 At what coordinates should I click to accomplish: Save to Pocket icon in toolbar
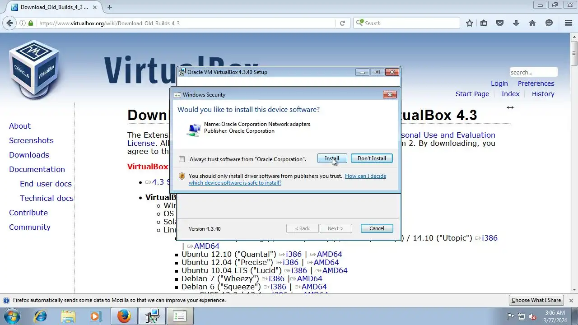click(500, 23)
